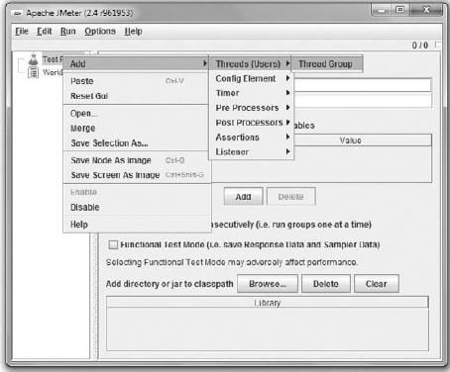Image resolution: width=450 pixels, height=372 pixels.
Task: Click the Browse... classpath button
Action: [x=268, y=284]
